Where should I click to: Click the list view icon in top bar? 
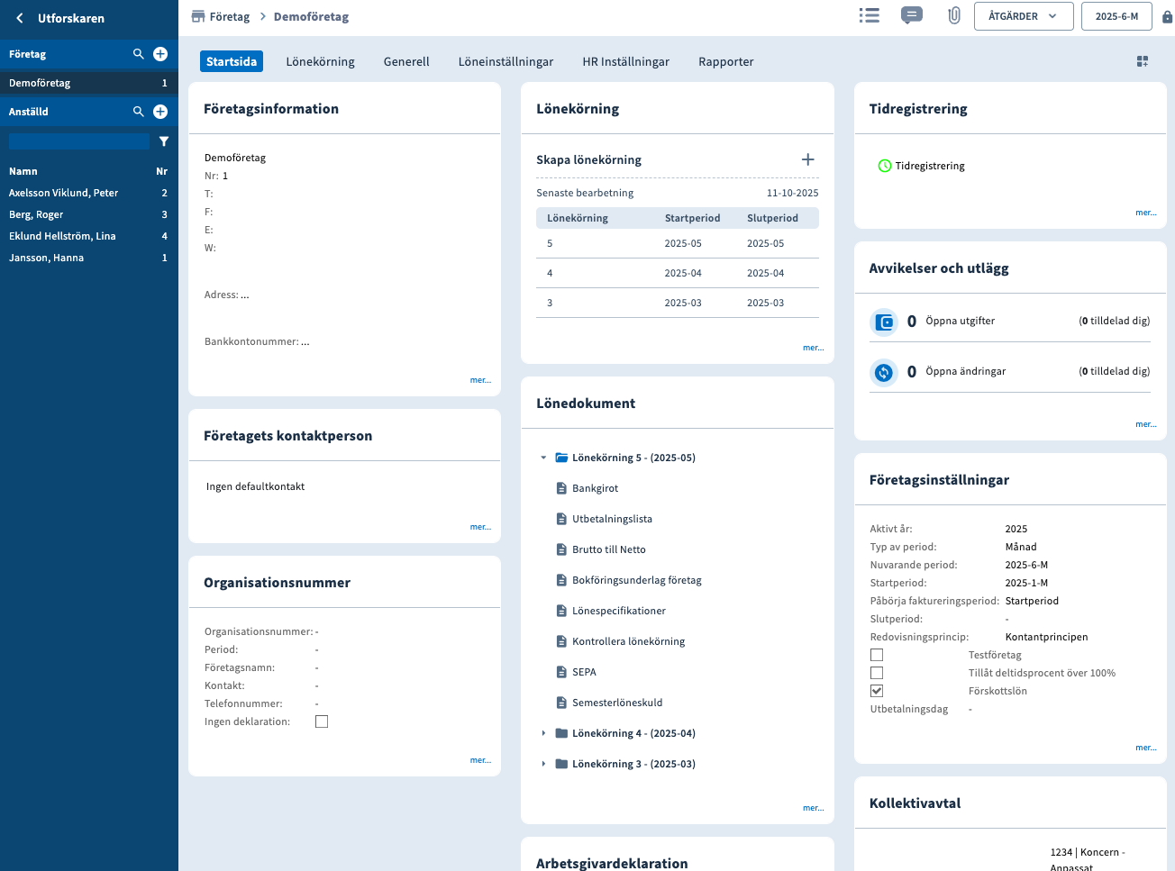point(869,15)
